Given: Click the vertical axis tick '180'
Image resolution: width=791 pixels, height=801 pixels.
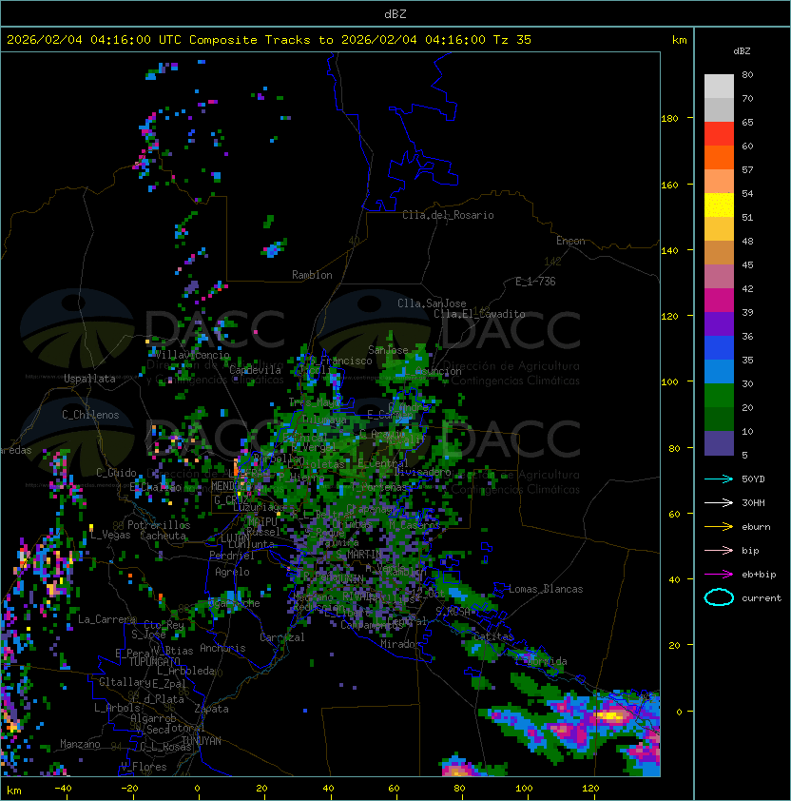Looking at the screenshot, I should point(669,119).
